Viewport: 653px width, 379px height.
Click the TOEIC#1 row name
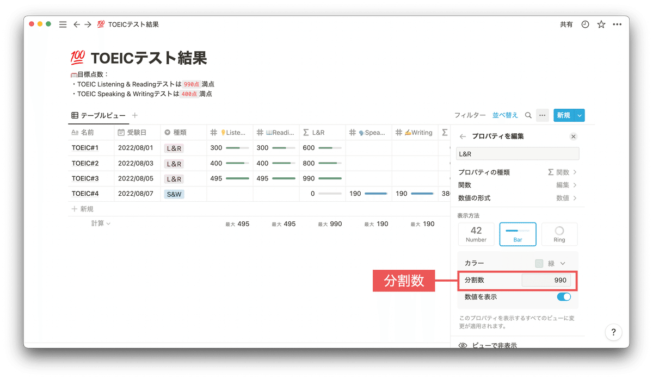pyautogui.click(x=85, y=148)
